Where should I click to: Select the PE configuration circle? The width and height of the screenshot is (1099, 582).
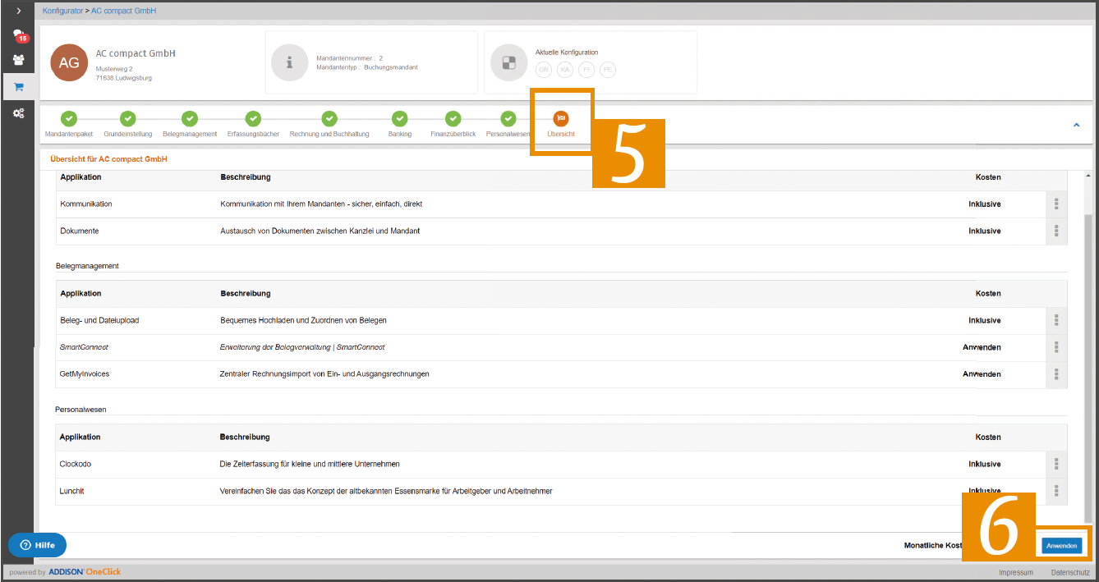click(x=608, y=70)
